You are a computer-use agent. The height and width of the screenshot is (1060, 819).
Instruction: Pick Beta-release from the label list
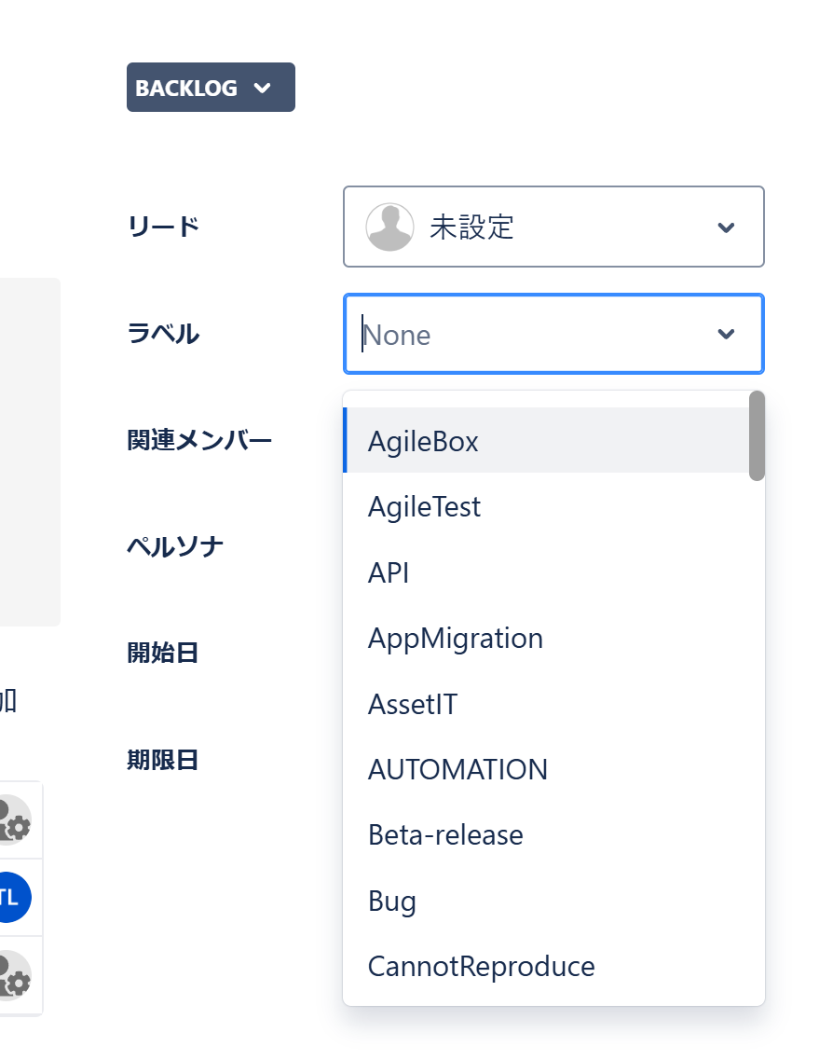[x=445, y=835]
